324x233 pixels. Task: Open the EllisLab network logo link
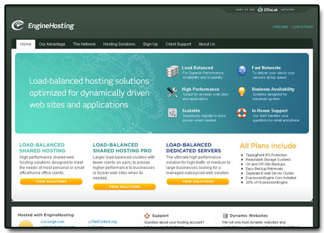(x=268, y=9)
